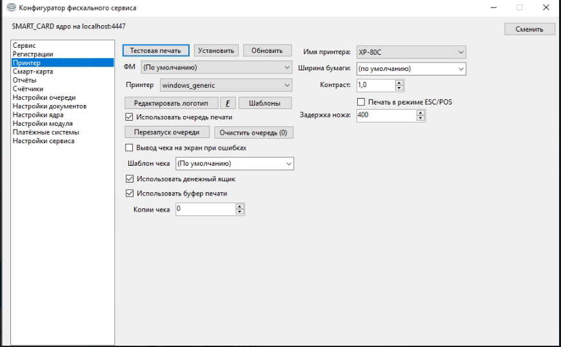
Task: Decrease 'Задержка ножа' with down arrow
Action: 420,119
